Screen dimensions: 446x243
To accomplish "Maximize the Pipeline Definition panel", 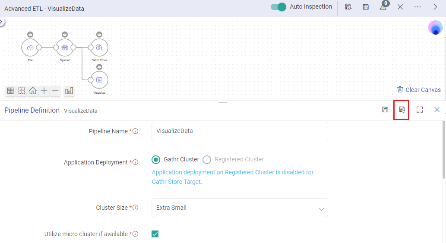I will click(x=420, y=110).
